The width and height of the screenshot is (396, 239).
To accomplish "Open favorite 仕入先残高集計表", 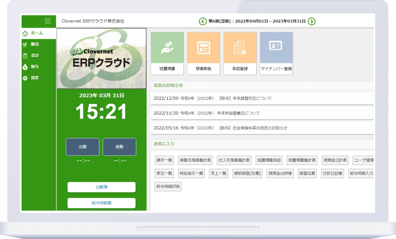I will [234, 160].
